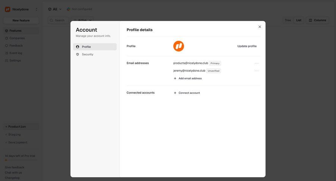Screen dimensions: 336x181
Task: Click the Unverified badge
Action: [214, 71]
